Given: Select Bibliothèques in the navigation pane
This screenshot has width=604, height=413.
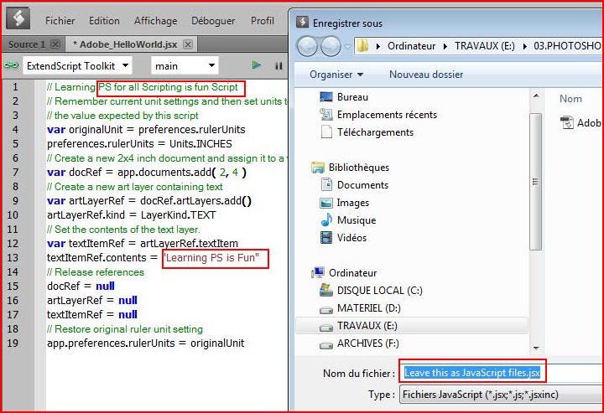Looking at the screenshot, I should (x=358, y=168).
